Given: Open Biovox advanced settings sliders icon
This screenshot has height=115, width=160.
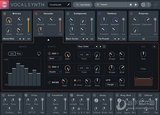Looking at the screenshot, I should point(29,39).
